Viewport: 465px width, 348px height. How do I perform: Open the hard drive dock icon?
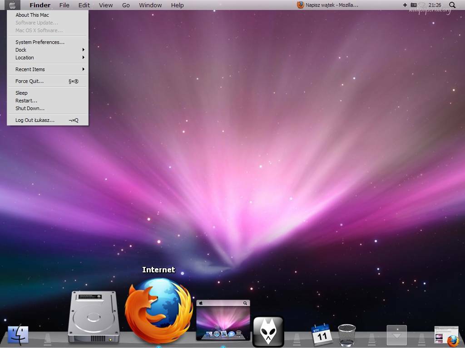(94, 317)
